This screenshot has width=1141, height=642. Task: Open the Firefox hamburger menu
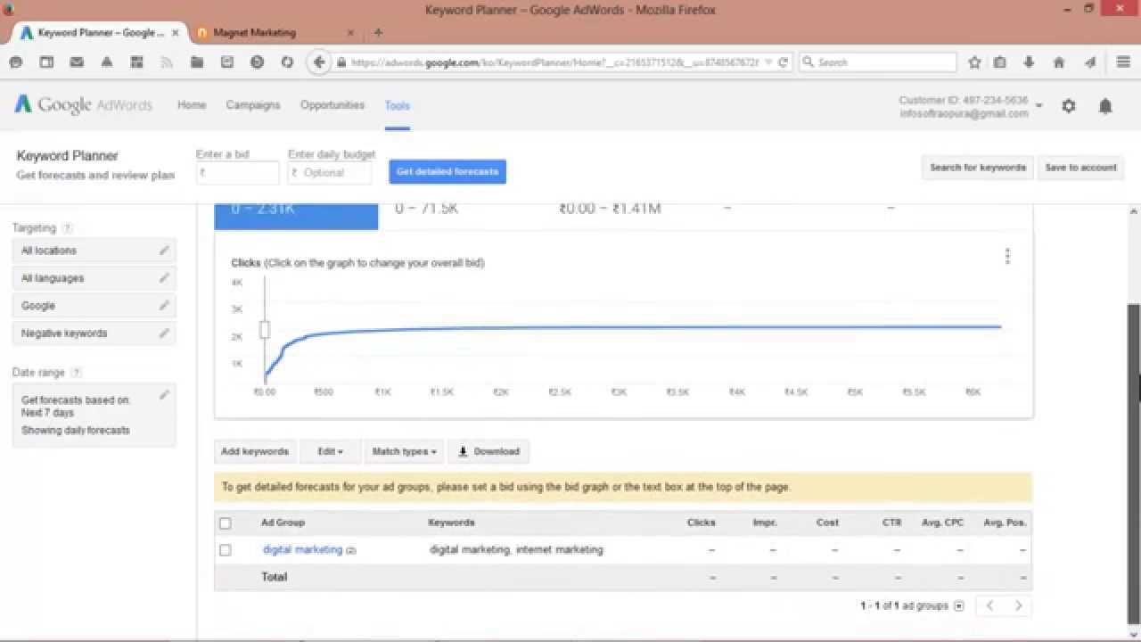(1123, 62)
